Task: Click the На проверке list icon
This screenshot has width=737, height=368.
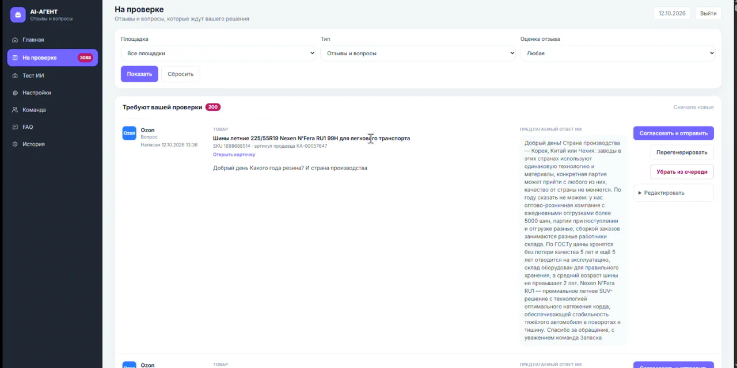Action: tap(15, 57)
